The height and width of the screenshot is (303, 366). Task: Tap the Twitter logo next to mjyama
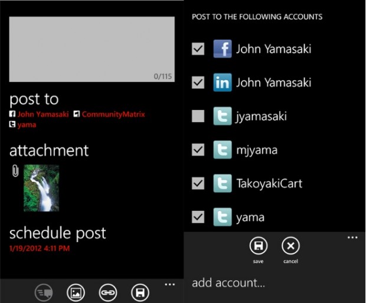[223, 150]
